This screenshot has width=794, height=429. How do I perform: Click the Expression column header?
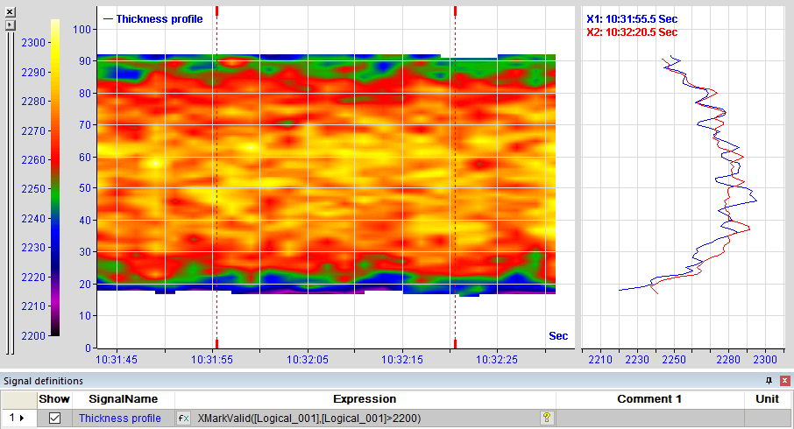[365, 399]
